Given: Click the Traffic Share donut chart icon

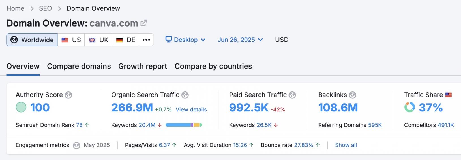Looking at the screenshot, I should coord(409,107).
